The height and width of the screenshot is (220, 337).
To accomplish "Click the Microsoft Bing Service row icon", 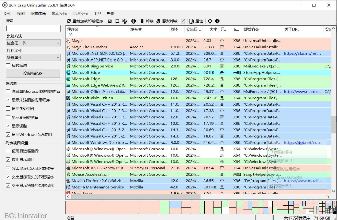I will [x=68, y=66].
